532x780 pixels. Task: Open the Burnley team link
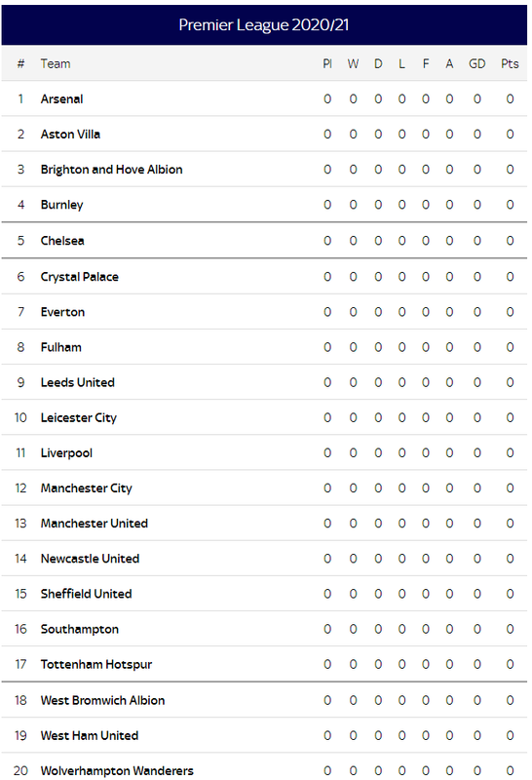pyautogui.click(x=61, y=205)
